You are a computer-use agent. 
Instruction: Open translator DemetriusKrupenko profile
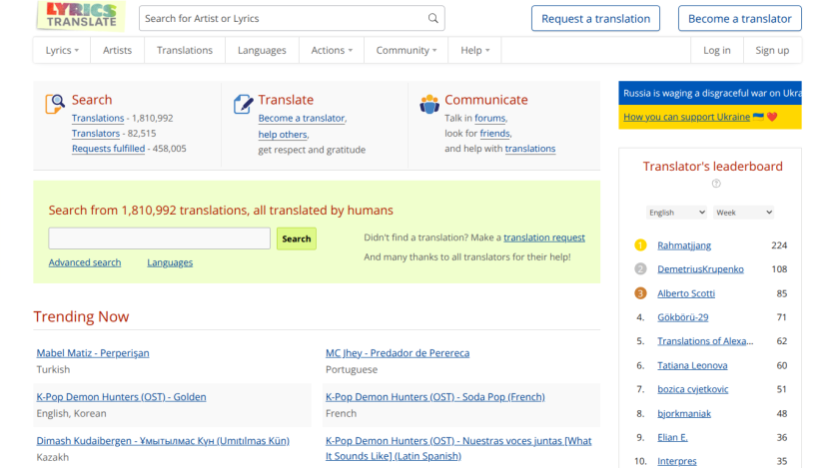(700, 268)
